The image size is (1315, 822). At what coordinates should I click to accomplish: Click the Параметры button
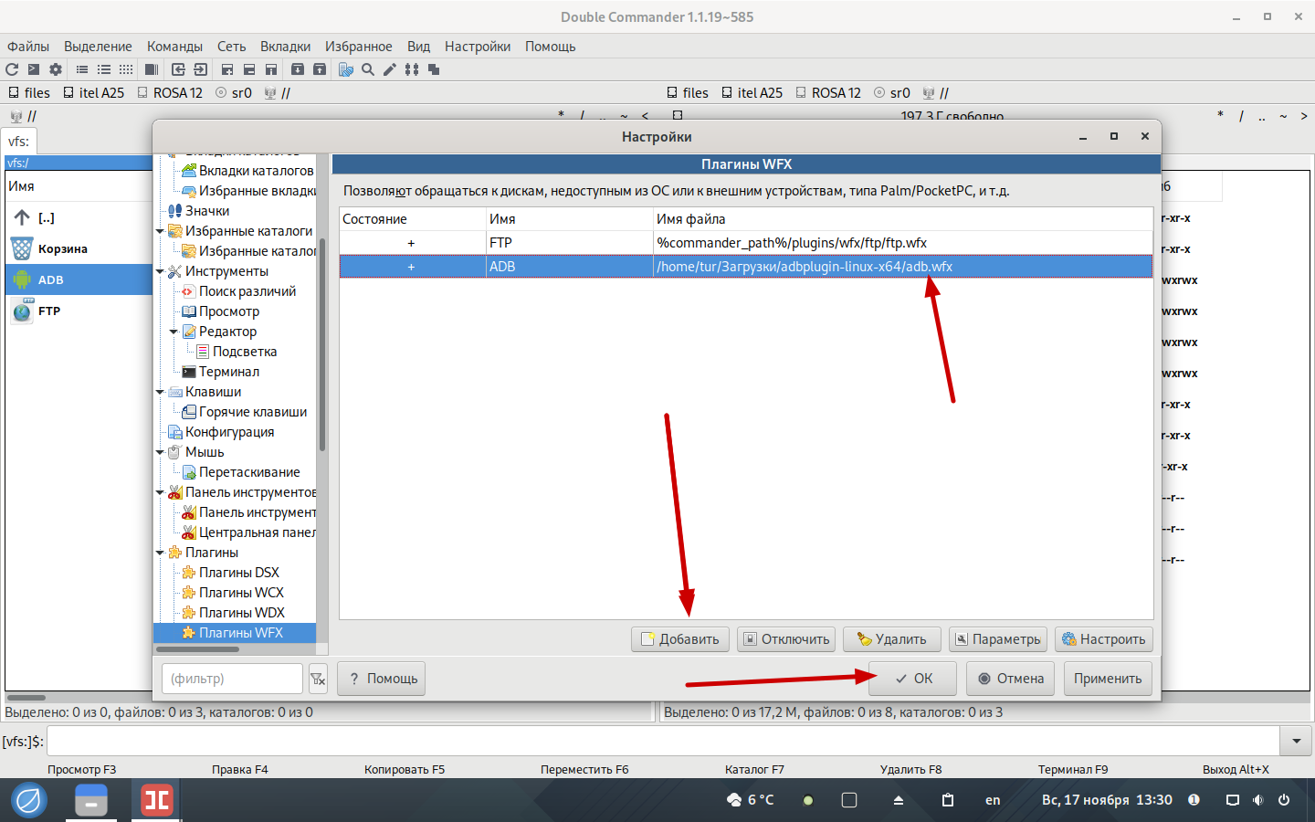(x=998, y=639)
